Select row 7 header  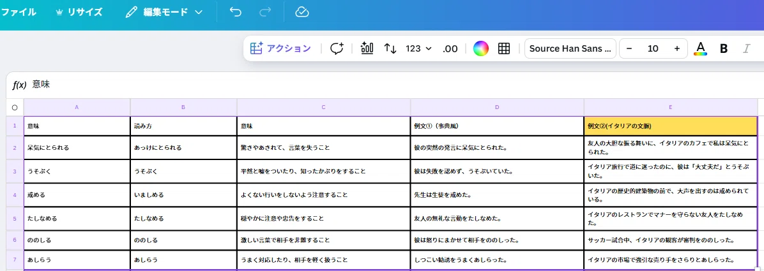15,260
